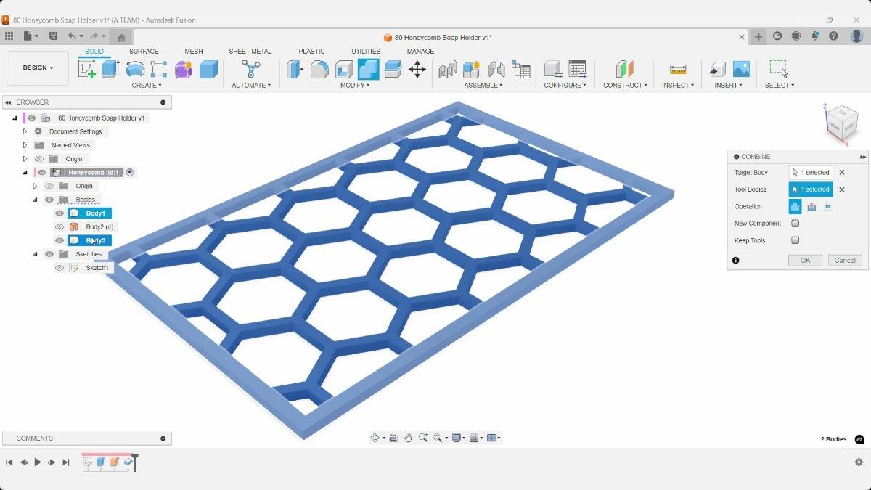Select the Revolve tool
The height and width of the screenshot is (490, 871).
click(x=135, y=69)
